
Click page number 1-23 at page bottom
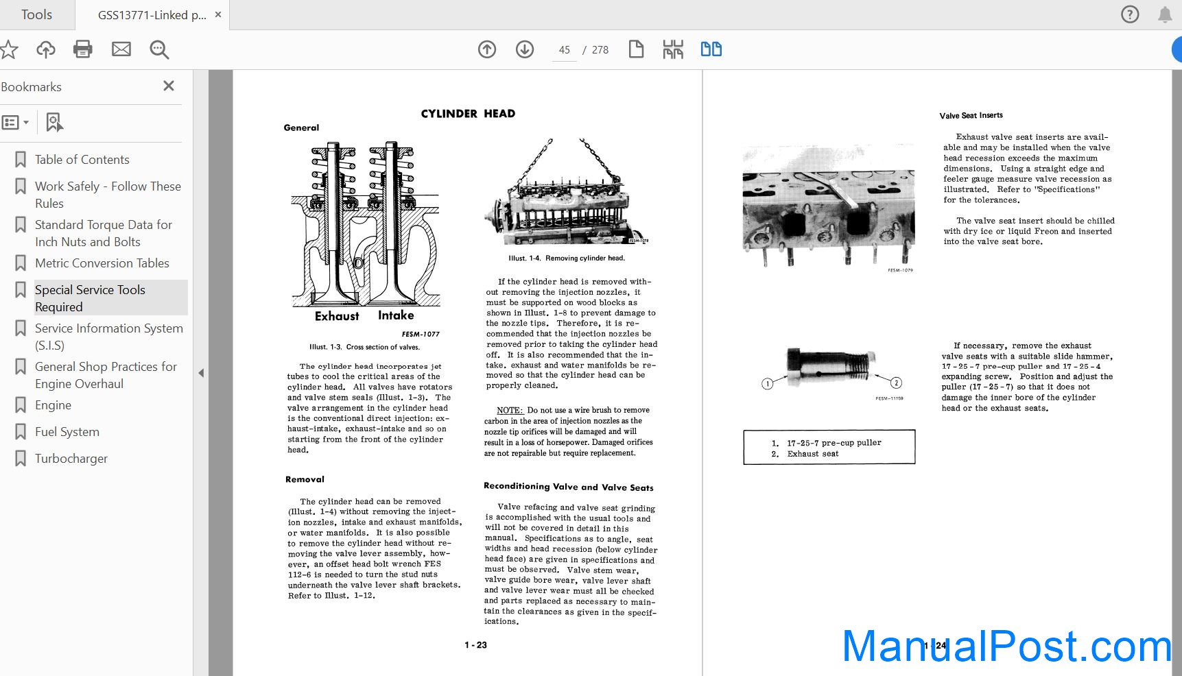pyautogui.click(x=475, y=645)
